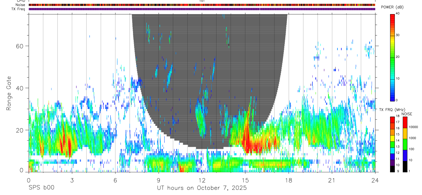Select the 40 tick on the POWER scale
The width and height of the screenshot is (422, 195).
coord(398,13)
